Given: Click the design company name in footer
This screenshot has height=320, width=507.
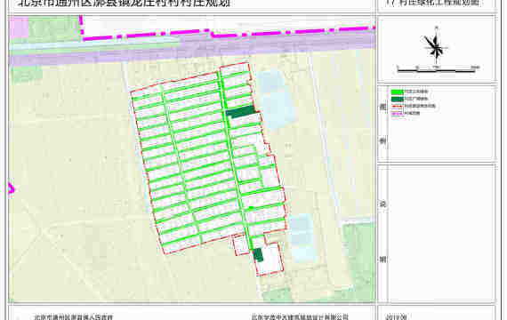Looking at the screenshot, I should (x=300, y=317).
